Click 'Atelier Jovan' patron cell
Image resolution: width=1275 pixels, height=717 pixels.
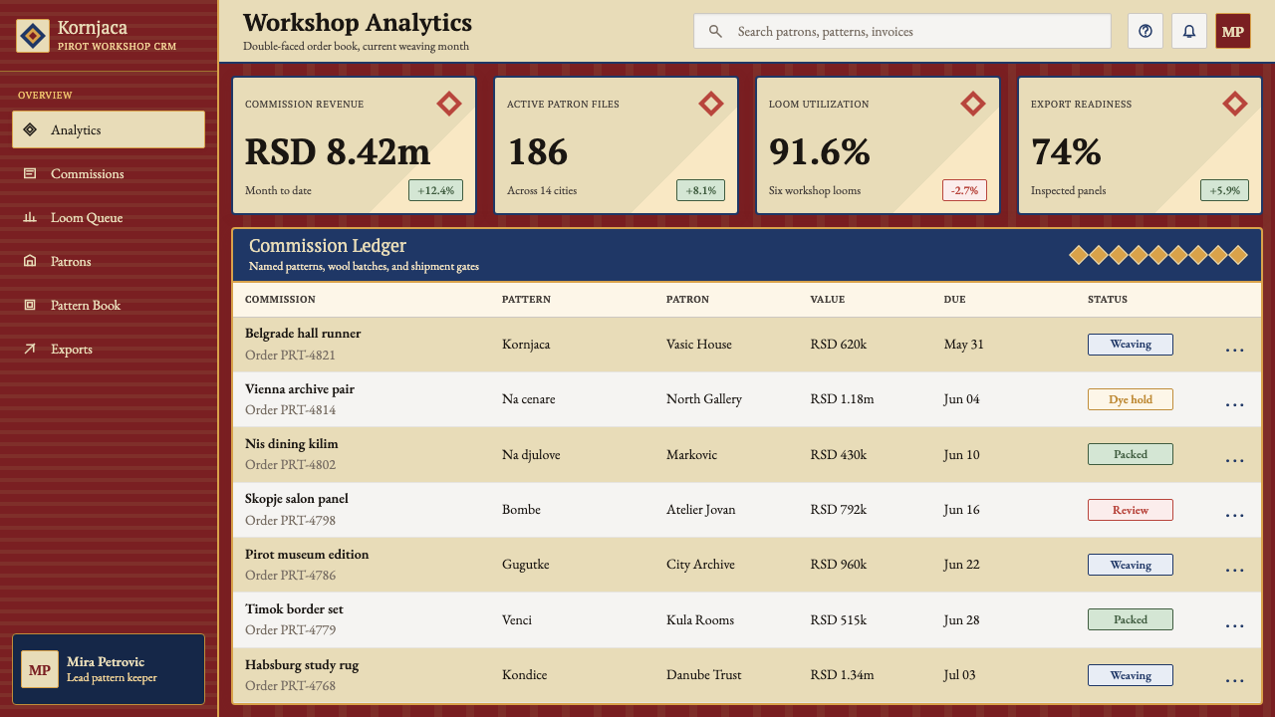coord(701,510)
